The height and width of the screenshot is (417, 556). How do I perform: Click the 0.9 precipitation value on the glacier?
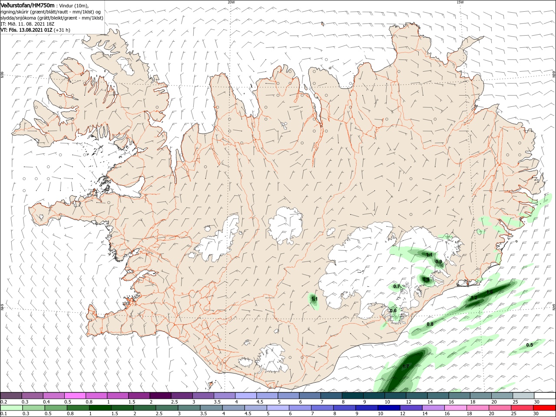click(439, 262)
